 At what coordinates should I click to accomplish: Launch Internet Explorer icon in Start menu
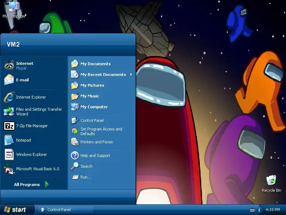click(9, 97)
